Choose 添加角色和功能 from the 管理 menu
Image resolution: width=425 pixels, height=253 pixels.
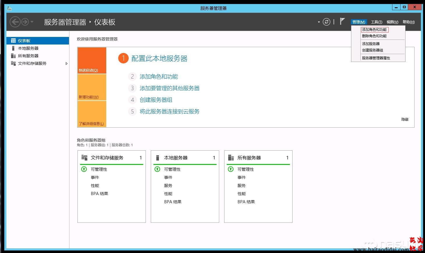tap(374, 30)
